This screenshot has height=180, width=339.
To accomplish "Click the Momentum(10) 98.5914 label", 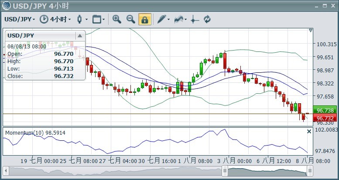I will pyautogui.click(x=35, y=132).
